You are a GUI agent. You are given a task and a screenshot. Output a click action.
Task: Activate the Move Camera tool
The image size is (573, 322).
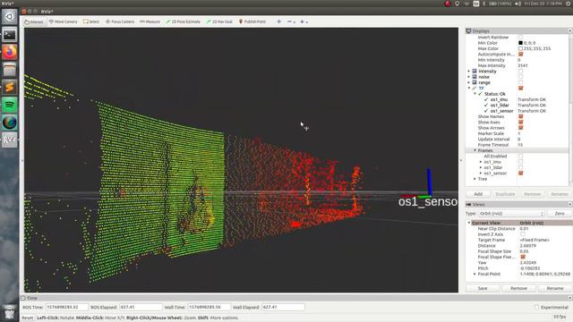[63, 21]
